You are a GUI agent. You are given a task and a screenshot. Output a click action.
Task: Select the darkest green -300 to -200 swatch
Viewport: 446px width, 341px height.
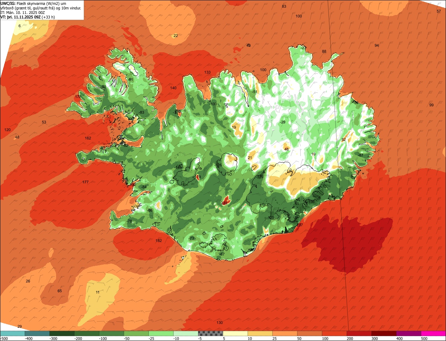click(x=62, y=333)
